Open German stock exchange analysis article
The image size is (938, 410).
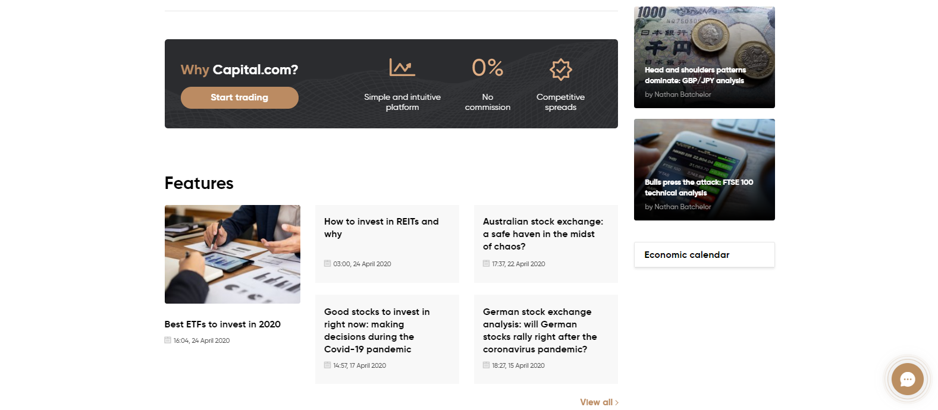(540, 330)
